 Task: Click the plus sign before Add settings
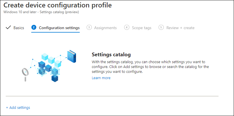click(x=7, y=107)
